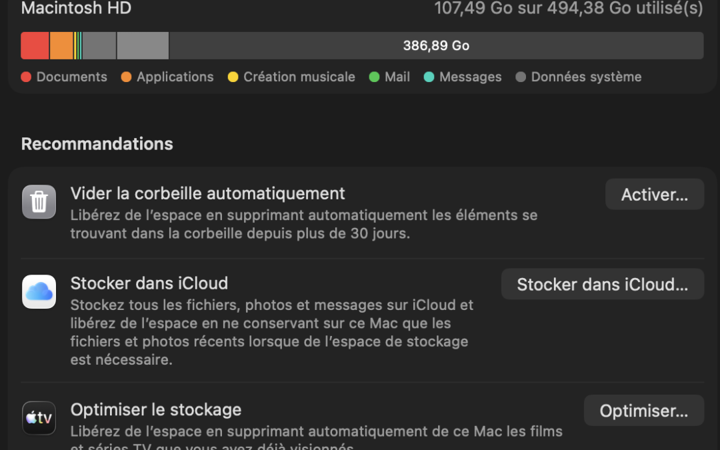Click the Macintosh HD volume name
The height and width of the screenshot is (450, 720).
[76, 9]
